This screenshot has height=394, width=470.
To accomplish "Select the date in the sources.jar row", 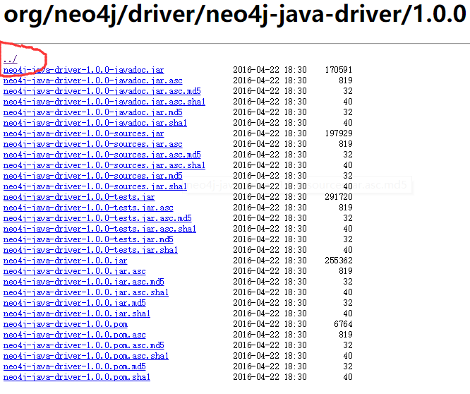I will [270, 133].
